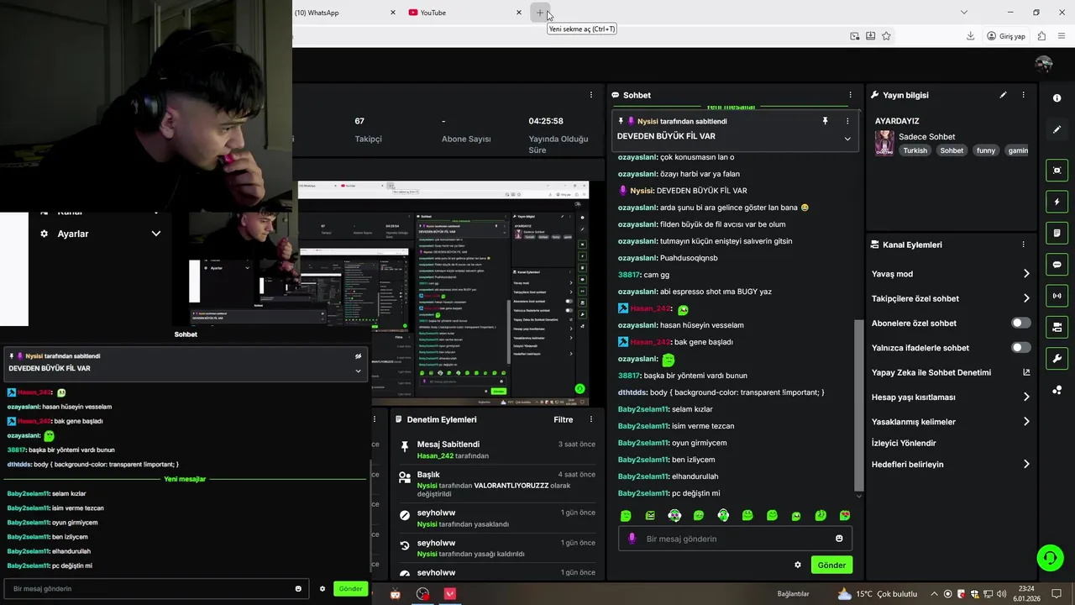Screen dimensions: 1075x605
Task: Click pencil edit icon in right sidebar
Action: pos(1057,129)
